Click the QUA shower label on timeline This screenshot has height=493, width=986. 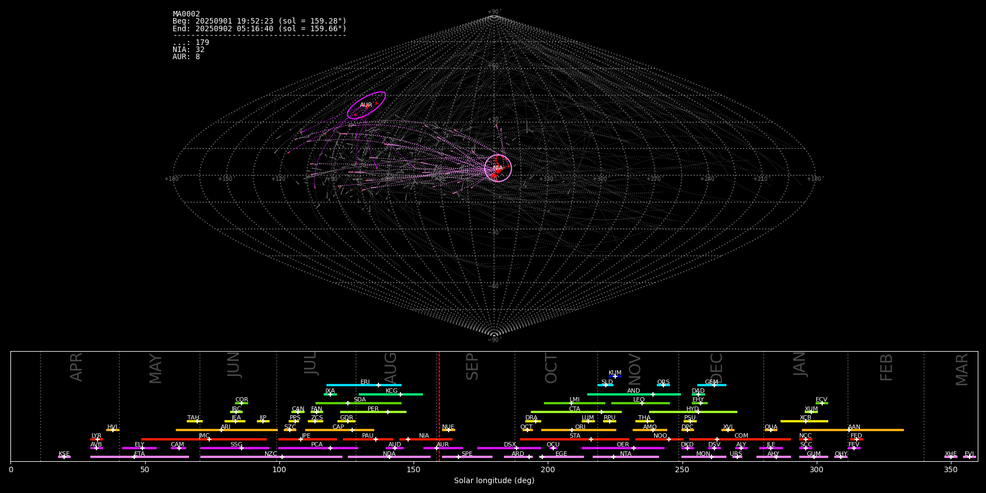(x=771, y=427)
